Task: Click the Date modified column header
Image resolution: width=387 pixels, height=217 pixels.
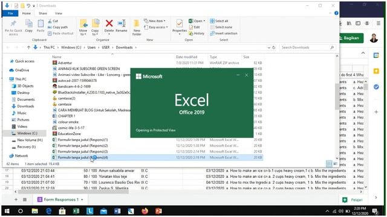Action: [186, 57]
